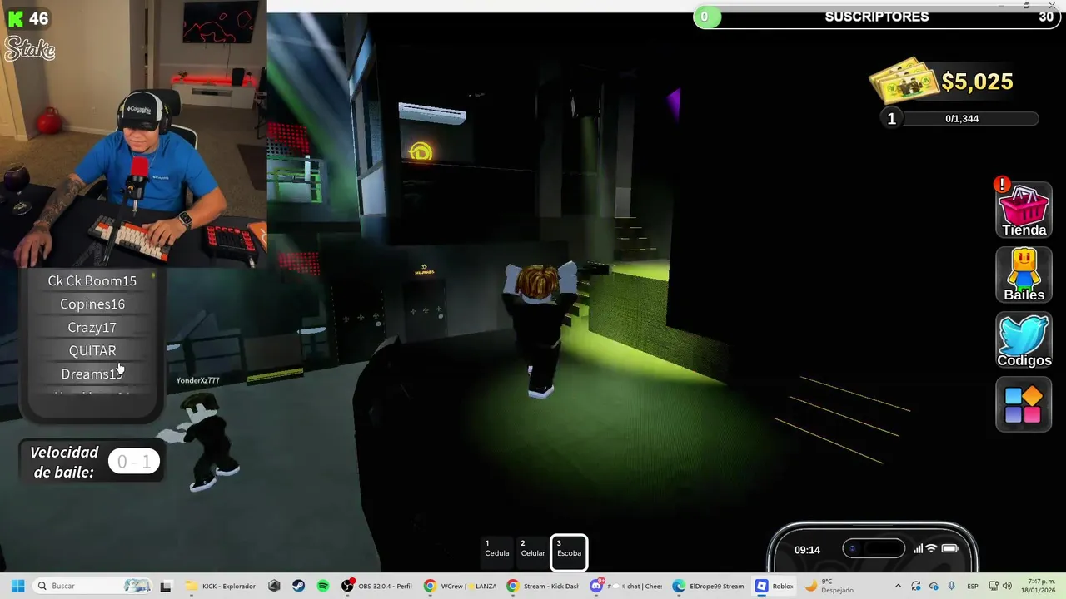The width and height of the screenshot is (1066, 599).
Task: Choose the Copines16 dance
Action: (x=92, y=304)
